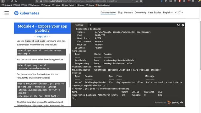Go to the previous tutorial step arrow
201x113 pixels.
coord(35,36)
